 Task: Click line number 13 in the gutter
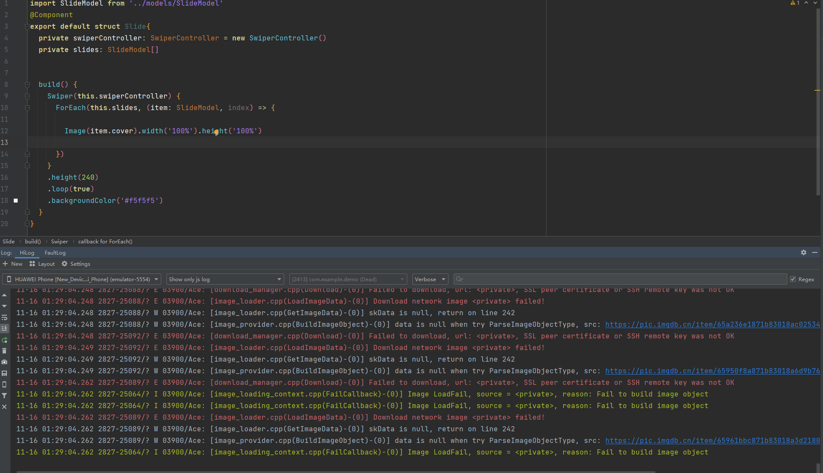coord(4,142)
